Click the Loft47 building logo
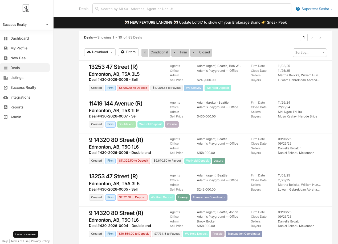 pos(26,8)
